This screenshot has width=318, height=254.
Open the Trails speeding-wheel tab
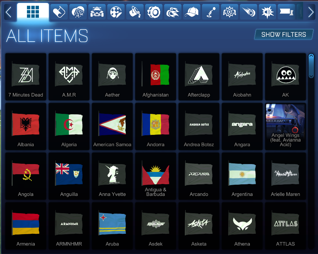click(x=248, y=12)
